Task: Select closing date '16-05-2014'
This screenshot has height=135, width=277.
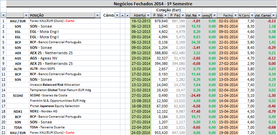Action: [228, 127]
